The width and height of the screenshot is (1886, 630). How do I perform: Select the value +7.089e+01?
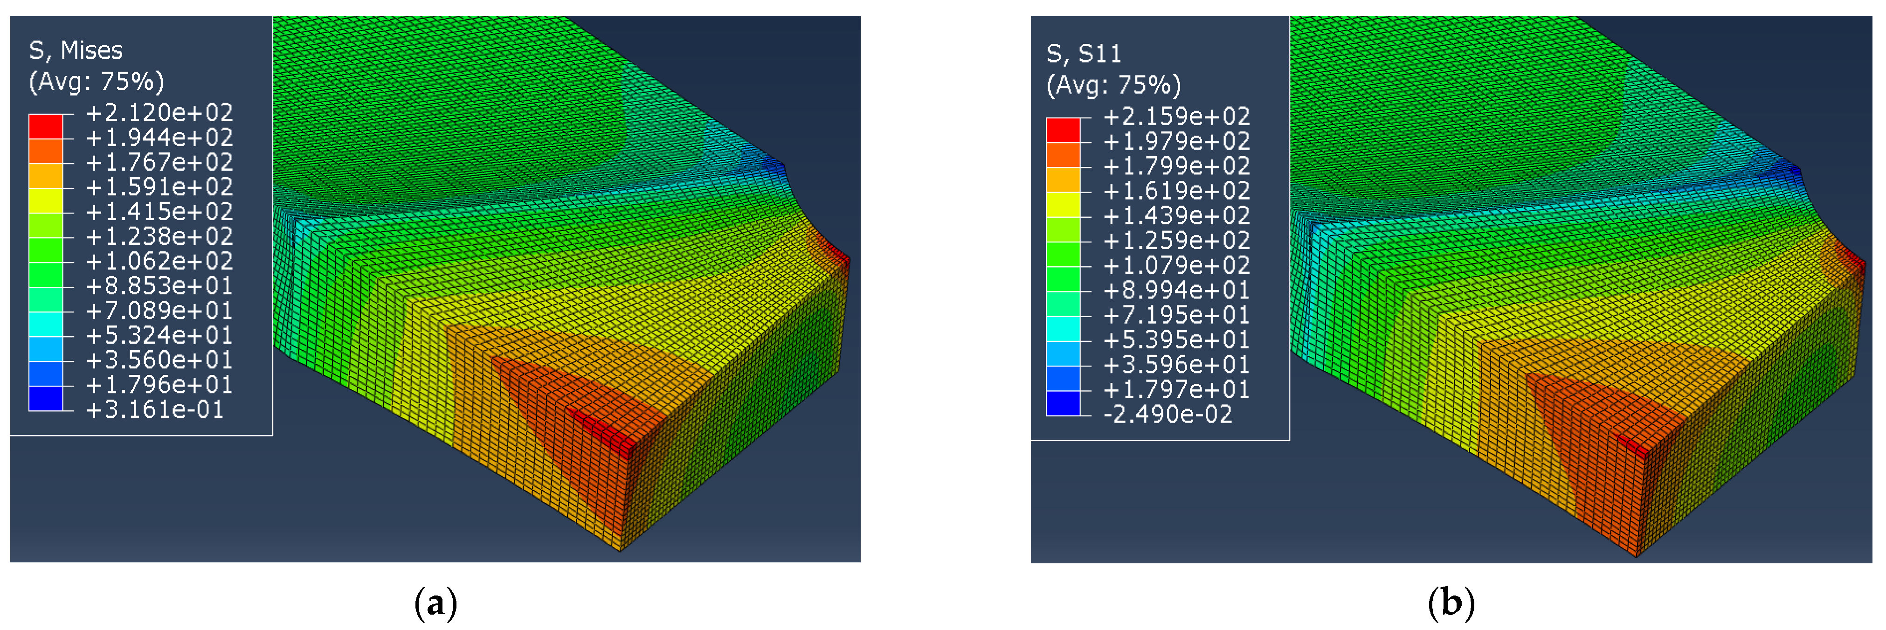point(159,311)
